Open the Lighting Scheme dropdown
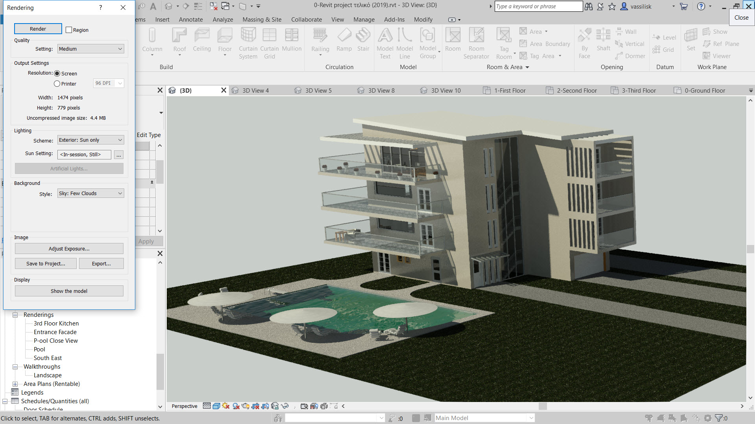Image resolution: width=755 pixels, height=424 pixels. [x=90, y=140]
